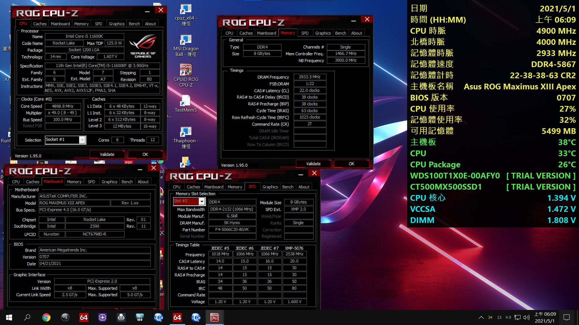
Task: Expand the Slot #2 memory slot dropdown
Action: pyautogui.click(x=202, y=201)
